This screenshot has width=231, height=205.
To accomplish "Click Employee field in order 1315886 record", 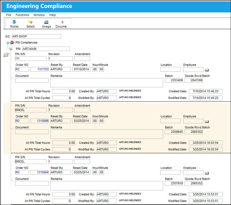I will click(193, 121).
